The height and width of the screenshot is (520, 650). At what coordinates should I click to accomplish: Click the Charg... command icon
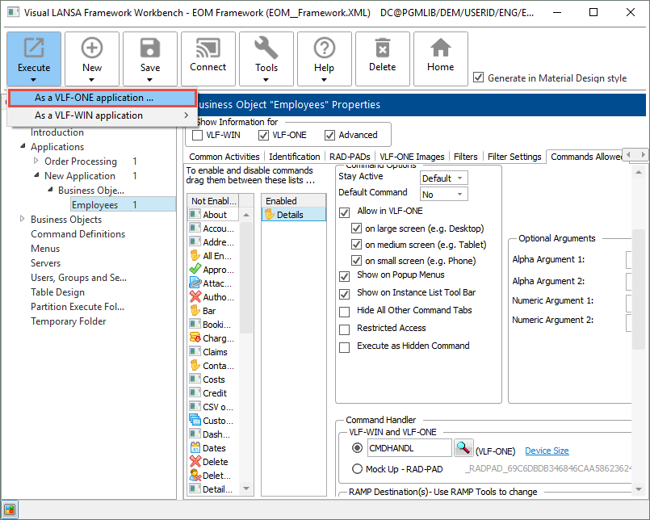pyautogui.click(x=195, y=338)
